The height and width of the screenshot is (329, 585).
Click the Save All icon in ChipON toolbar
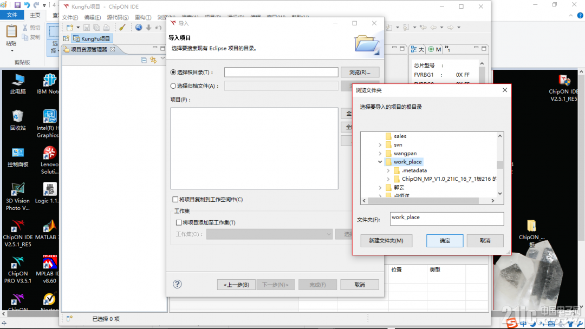point(96,28)
